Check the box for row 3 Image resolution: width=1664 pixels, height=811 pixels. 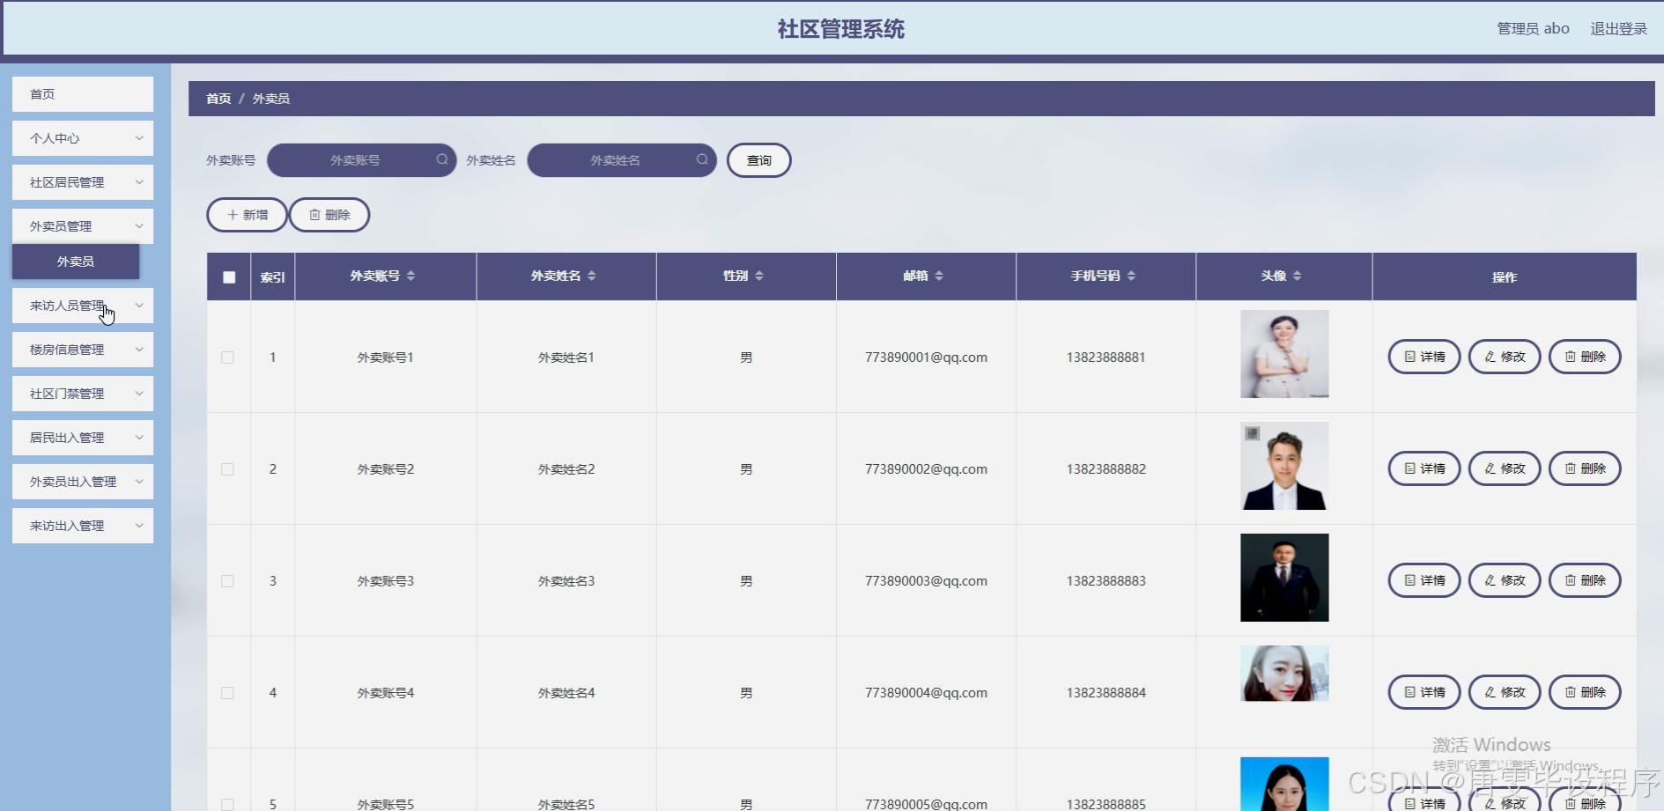(227, 581)
